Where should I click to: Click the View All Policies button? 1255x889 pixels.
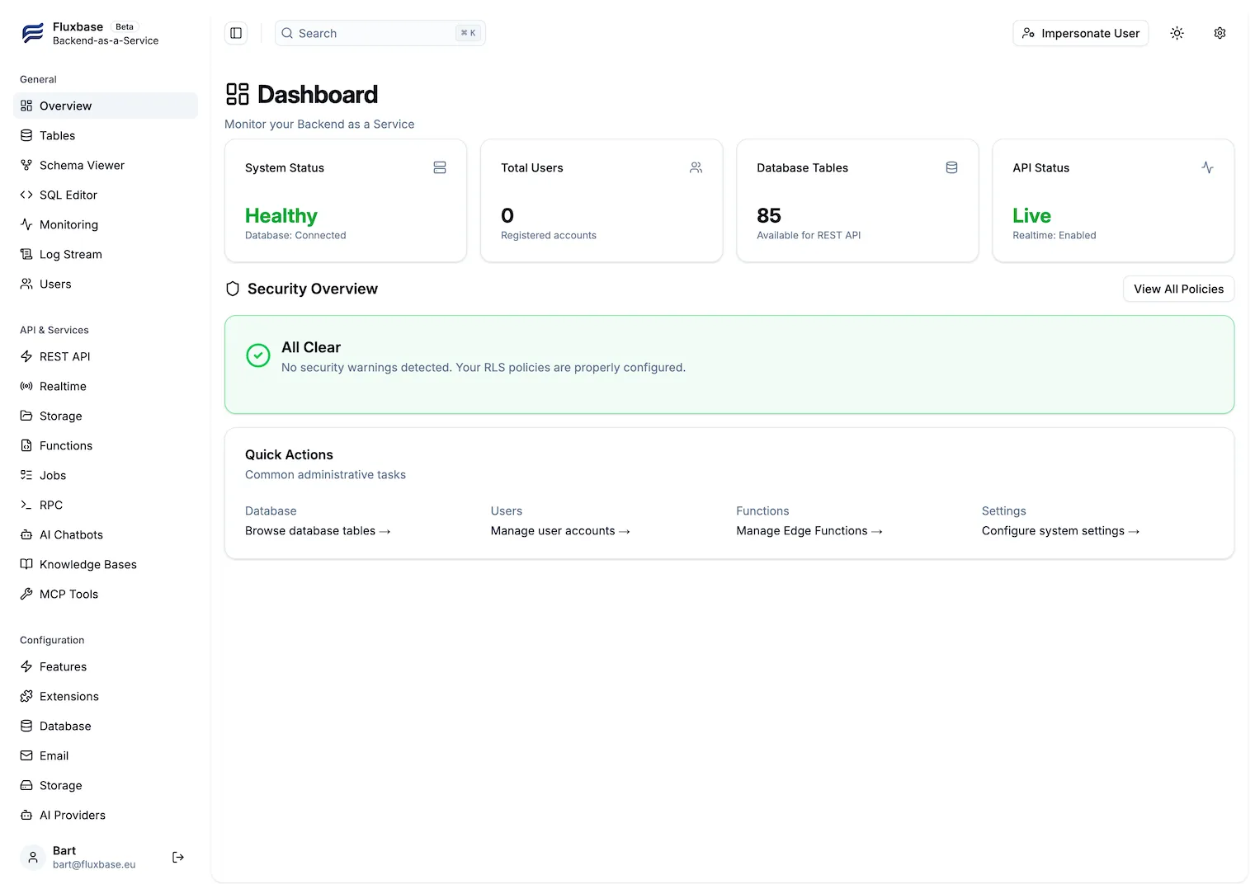pos(1178,289)
